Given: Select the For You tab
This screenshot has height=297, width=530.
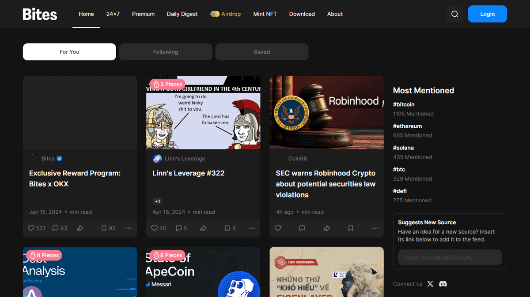Looking at the screenshot, I should click(69, 52).
